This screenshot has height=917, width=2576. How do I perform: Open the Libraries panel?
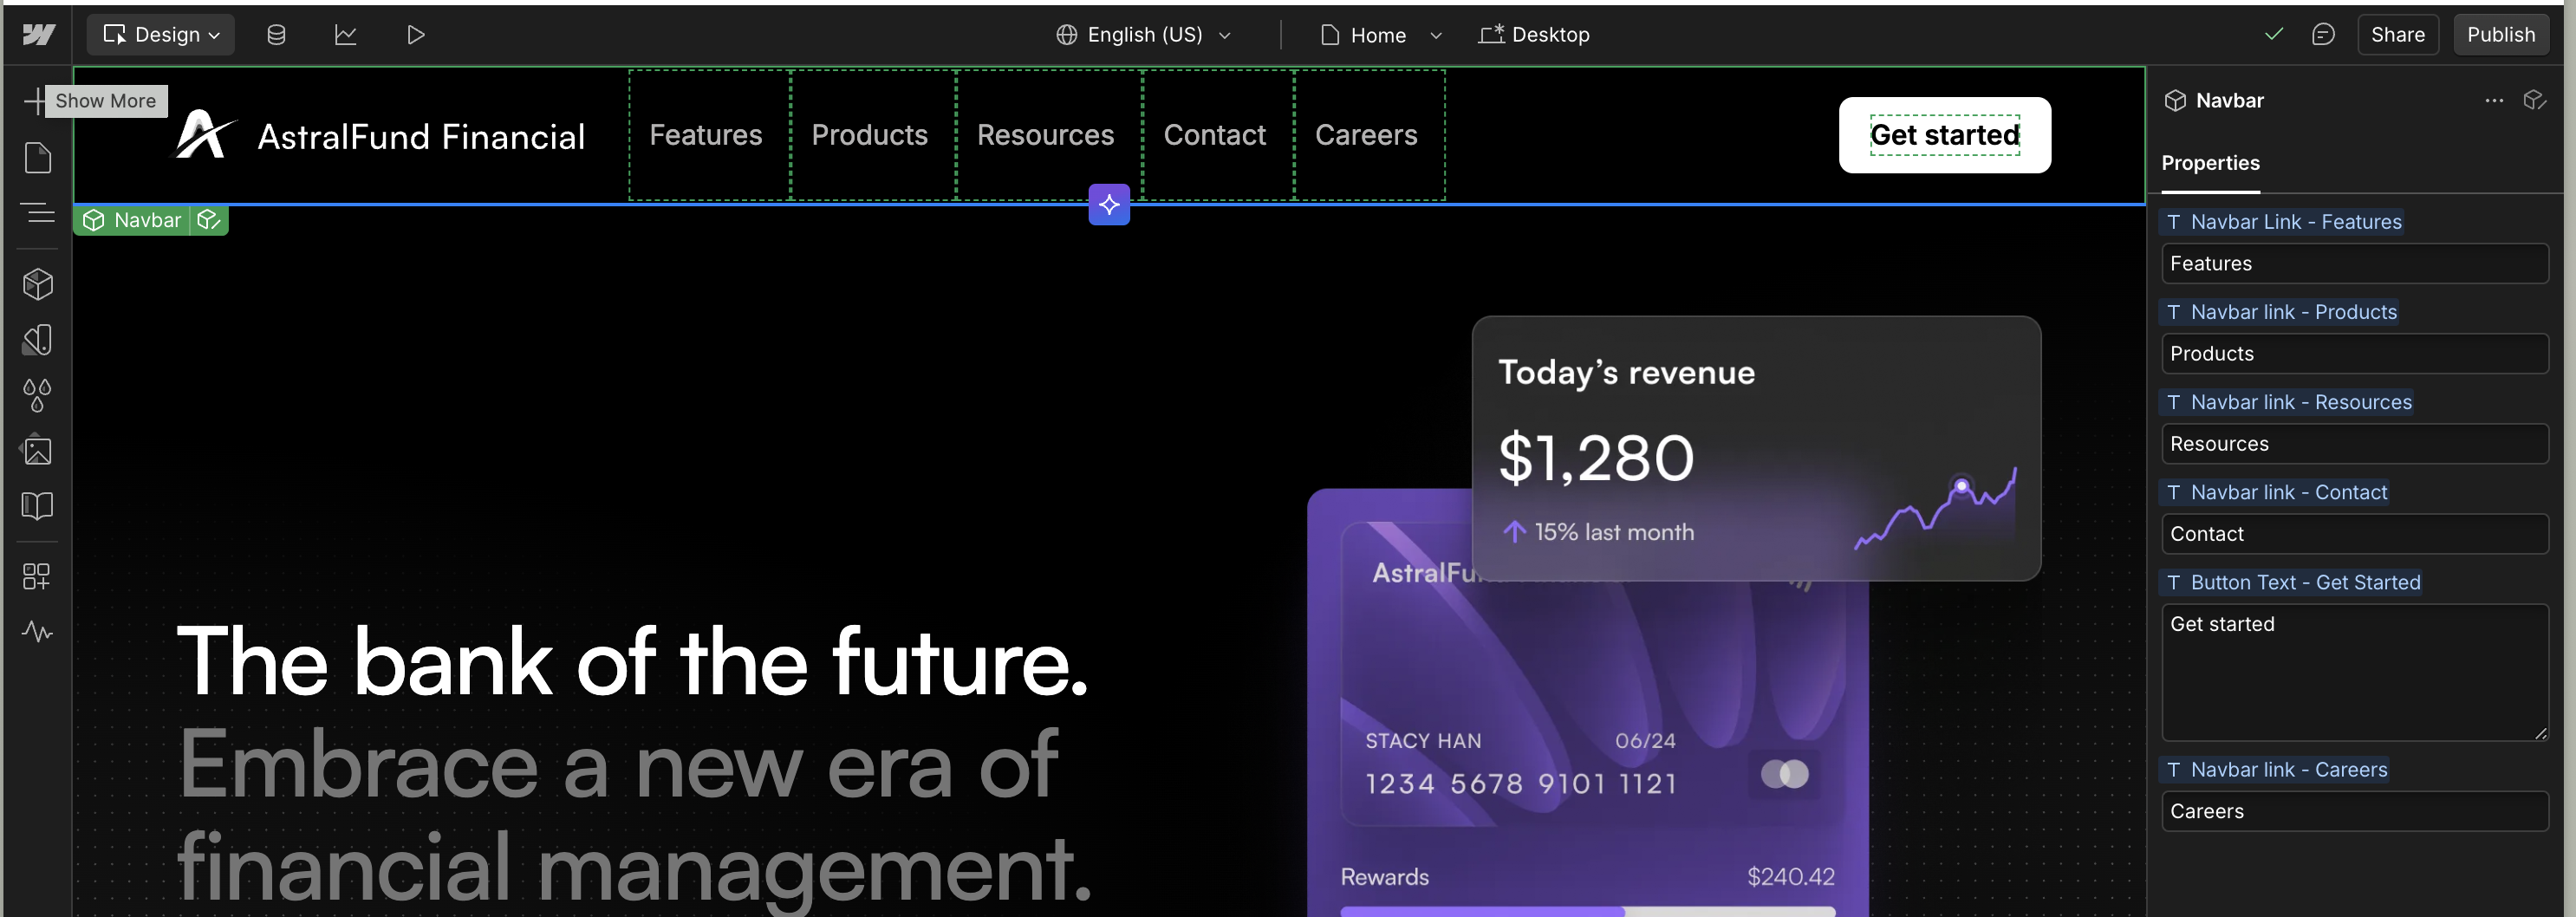pos(37,505)
